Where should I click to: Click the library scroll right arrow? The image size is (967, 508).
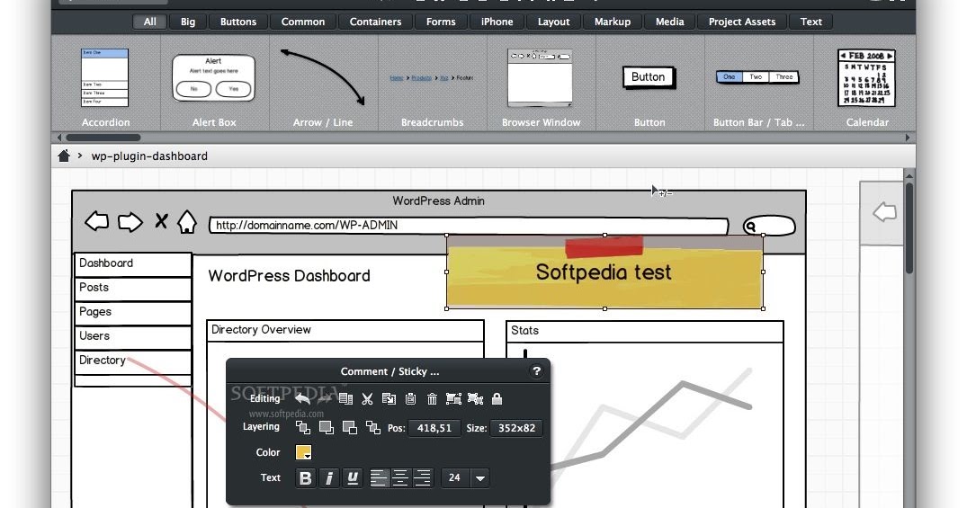tap(908, 138)
